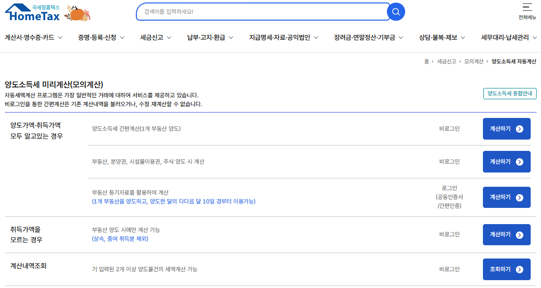This screenshot has height=288, width=541.
Task: Expand the 세금신고 dropdown menu
Action: (154, 37)
